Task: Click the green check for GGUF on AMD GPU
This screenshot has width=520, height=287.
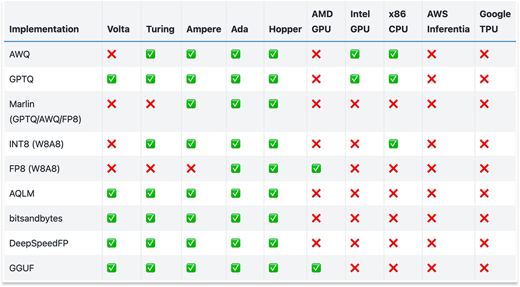Action: 316,268
